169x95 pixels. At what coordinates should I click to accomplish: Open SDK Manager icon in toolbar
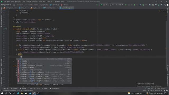click(x=161, y=5)
